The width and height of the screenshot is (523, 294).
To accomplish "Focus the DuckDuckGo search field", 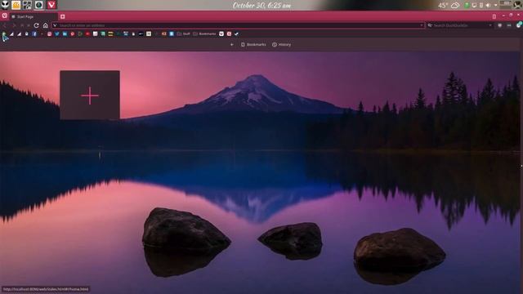I will coord(460,25).
